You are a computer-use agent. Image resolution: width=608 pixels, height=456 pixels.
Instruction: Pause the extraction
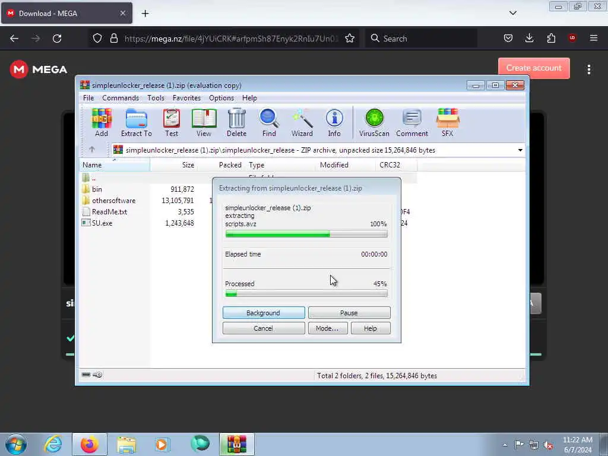[349, 312]
